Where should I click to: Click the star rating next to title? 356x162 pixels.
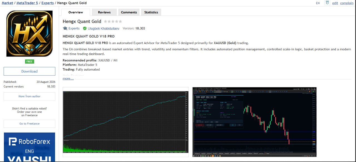113,21
